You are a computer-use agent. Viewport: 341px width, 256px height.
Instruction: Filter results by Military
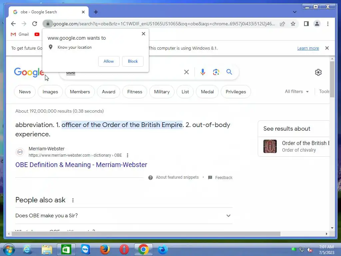coord(162,92)
